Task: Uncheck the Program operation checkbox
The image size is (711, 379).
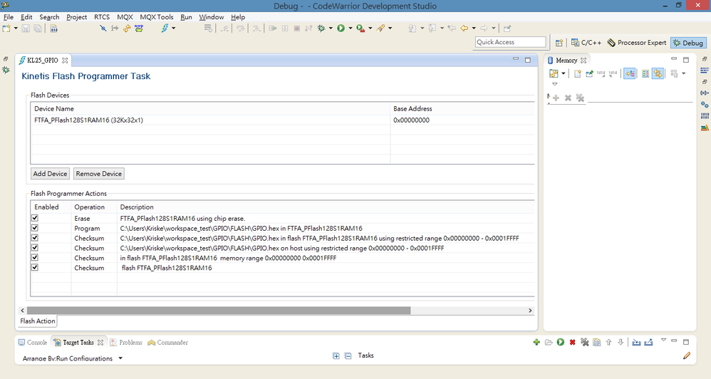Action: 35,228
